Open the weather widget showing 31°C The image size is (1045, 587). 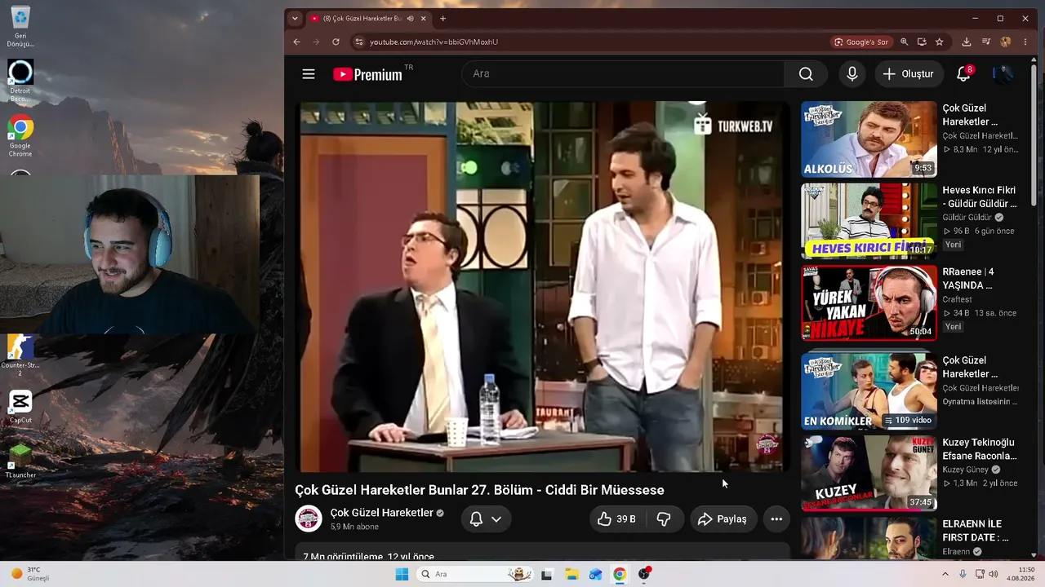coord(30,574)
